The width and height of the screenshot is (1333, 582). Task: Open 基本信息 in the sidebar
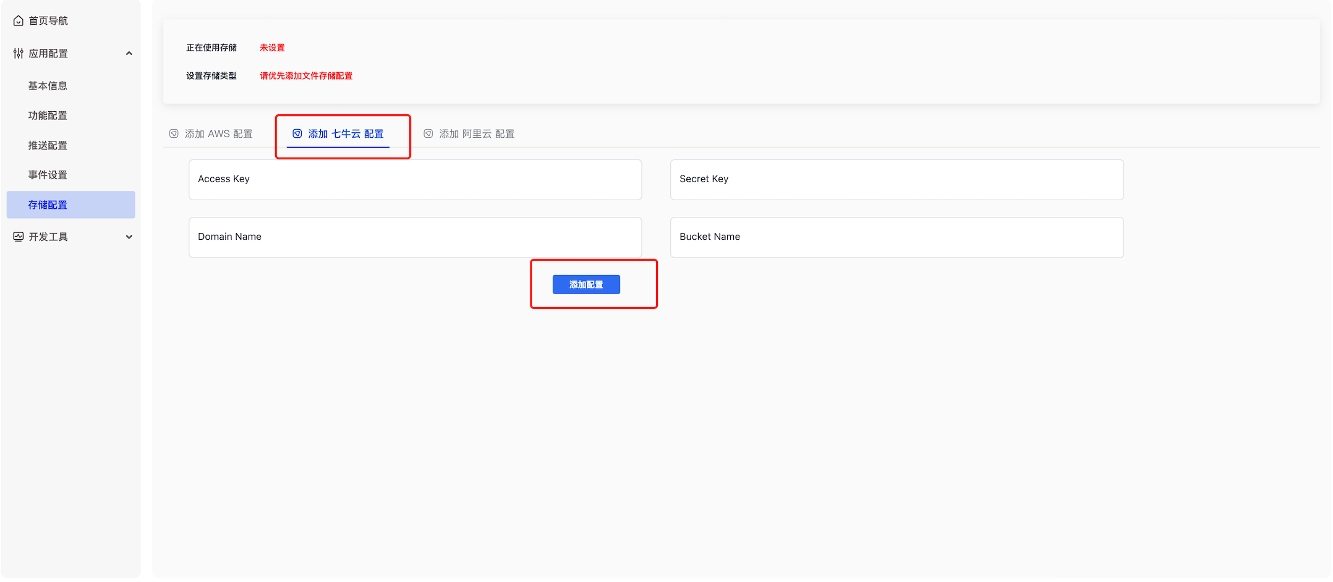click(x=48, y=86)
